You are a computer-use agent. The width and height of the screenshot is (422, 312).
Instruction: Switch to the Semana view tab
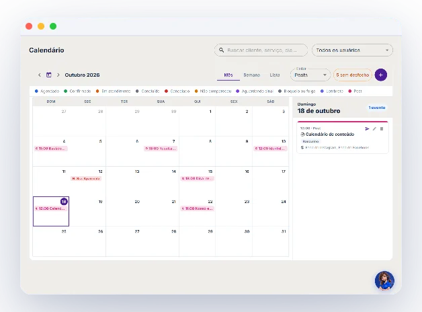pyautogui.click(x=251, y=75)
